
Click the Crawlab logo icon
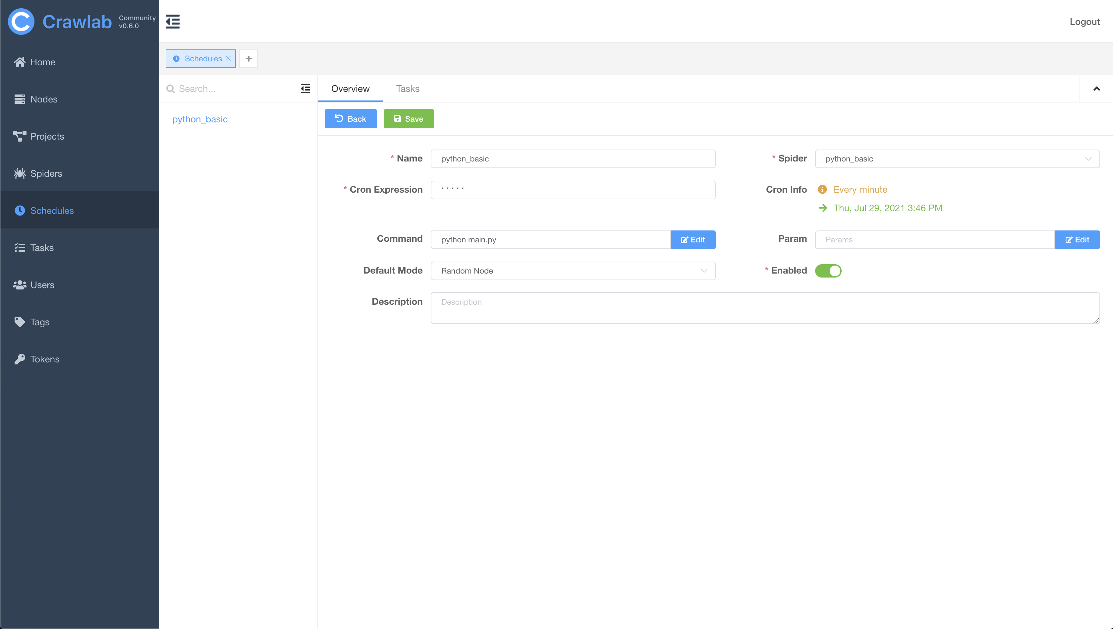pos(21,21)
